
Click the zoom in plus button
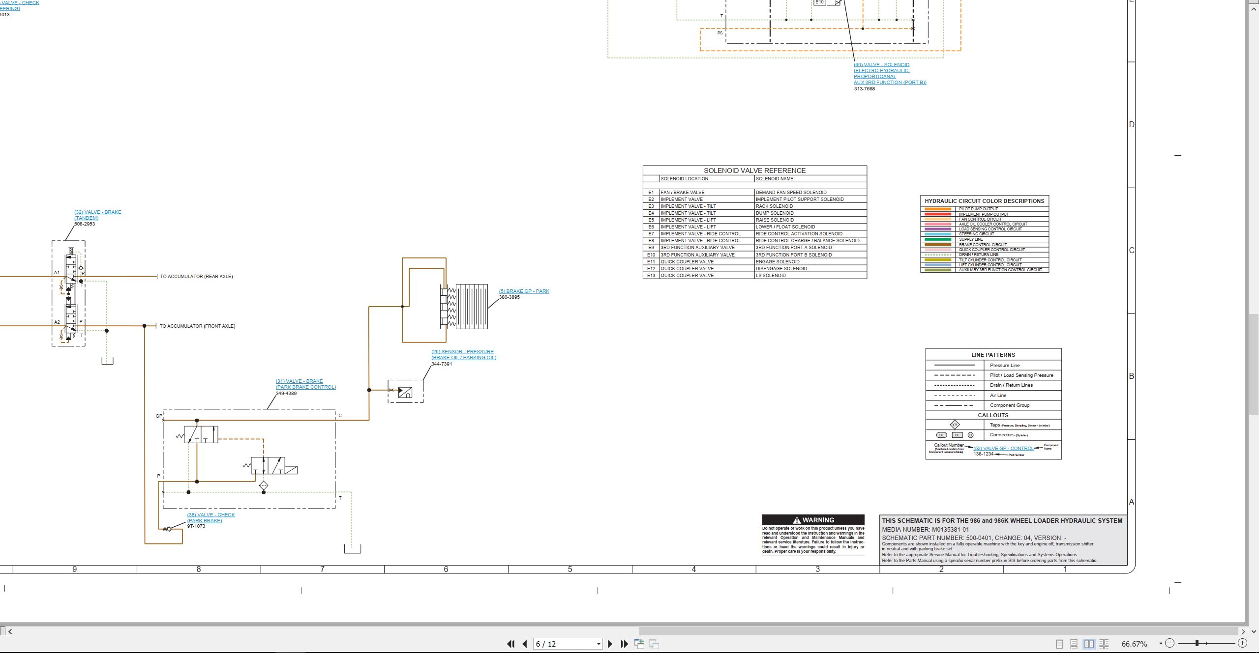tap(1242, 643)
